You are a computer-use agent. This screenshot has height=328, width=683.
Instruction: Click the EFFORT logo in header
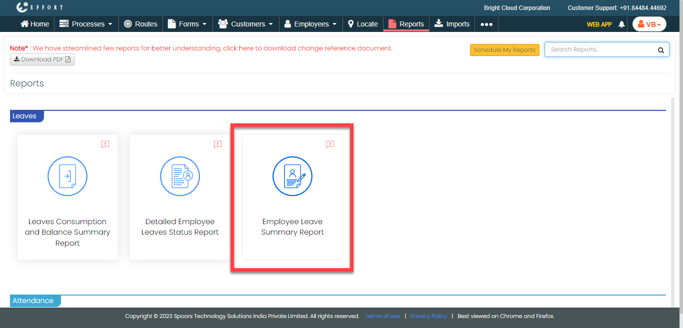coord(39,7)
